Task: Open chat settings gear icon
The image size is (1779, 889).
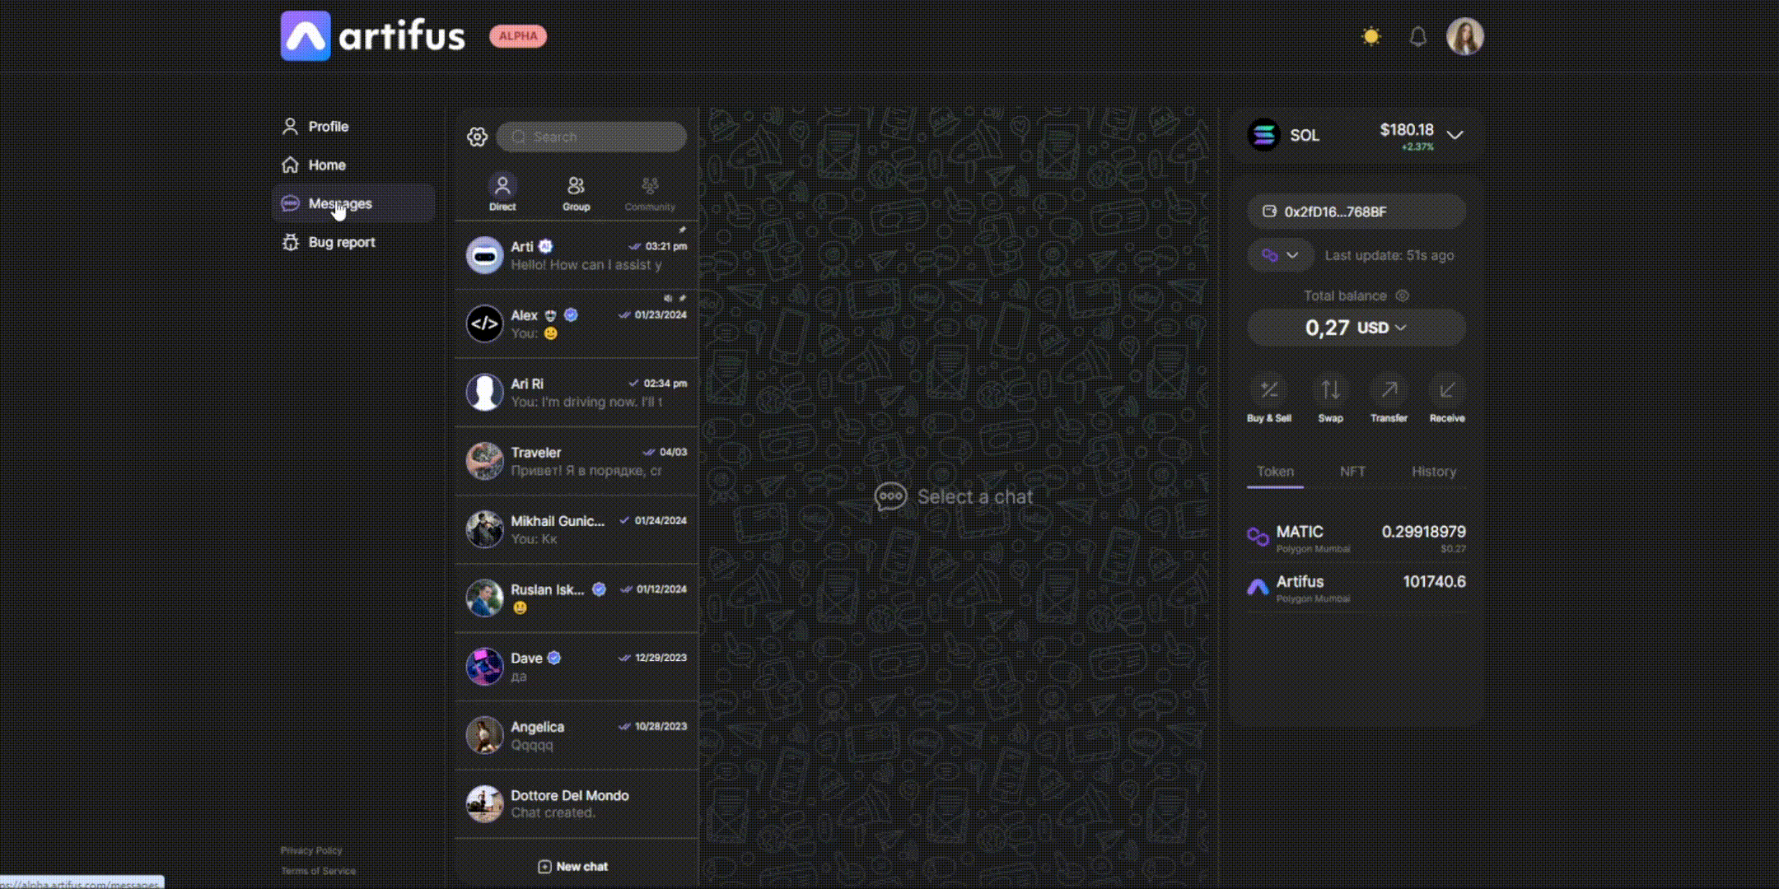Action: pos(477,137)
